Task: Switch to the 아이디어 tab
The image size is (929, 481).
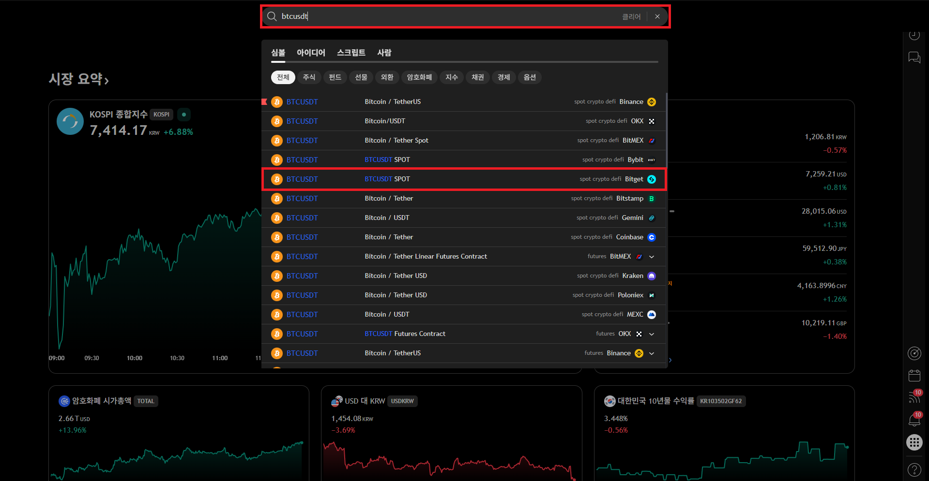Action: coord(311,52)
